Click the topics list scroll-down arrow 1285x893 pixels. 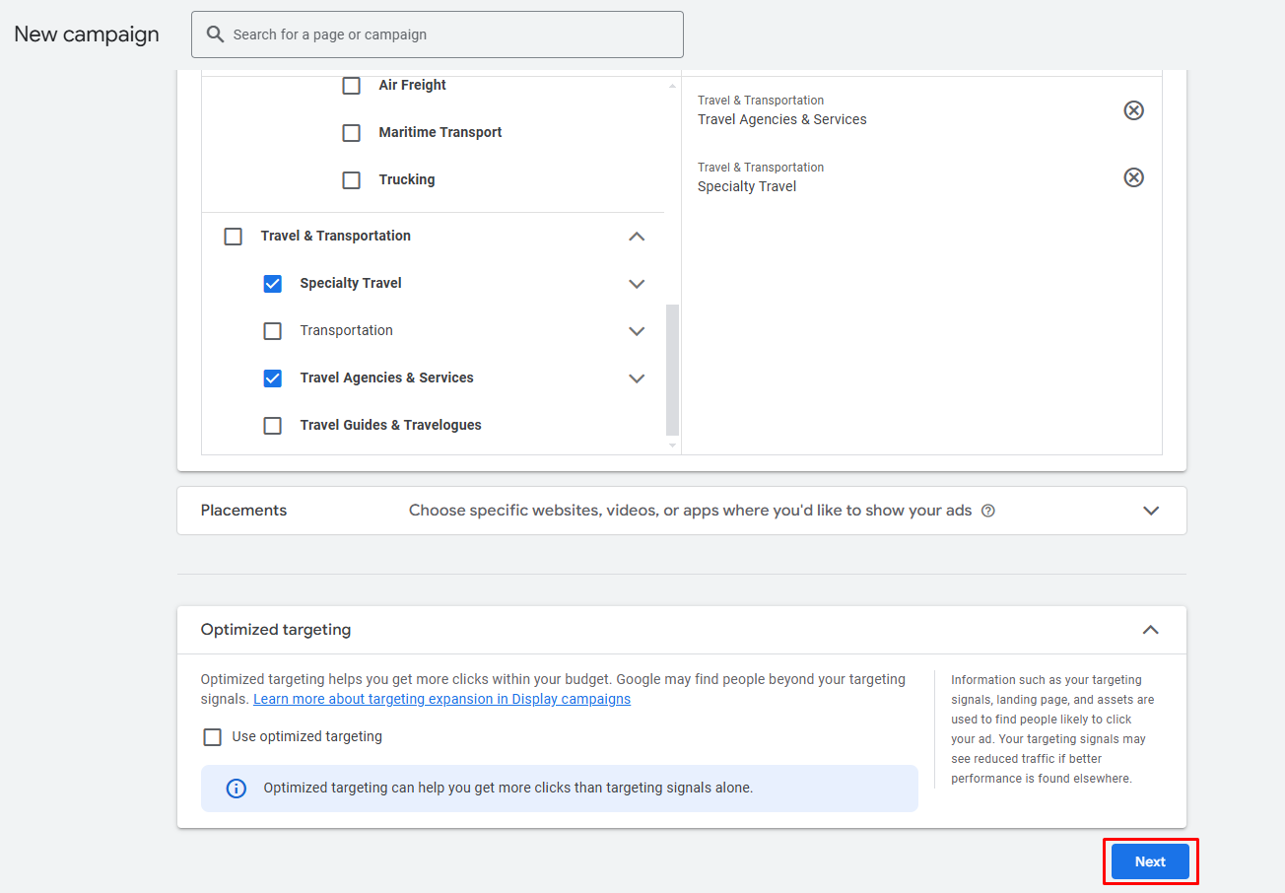(x=673, y=446)
